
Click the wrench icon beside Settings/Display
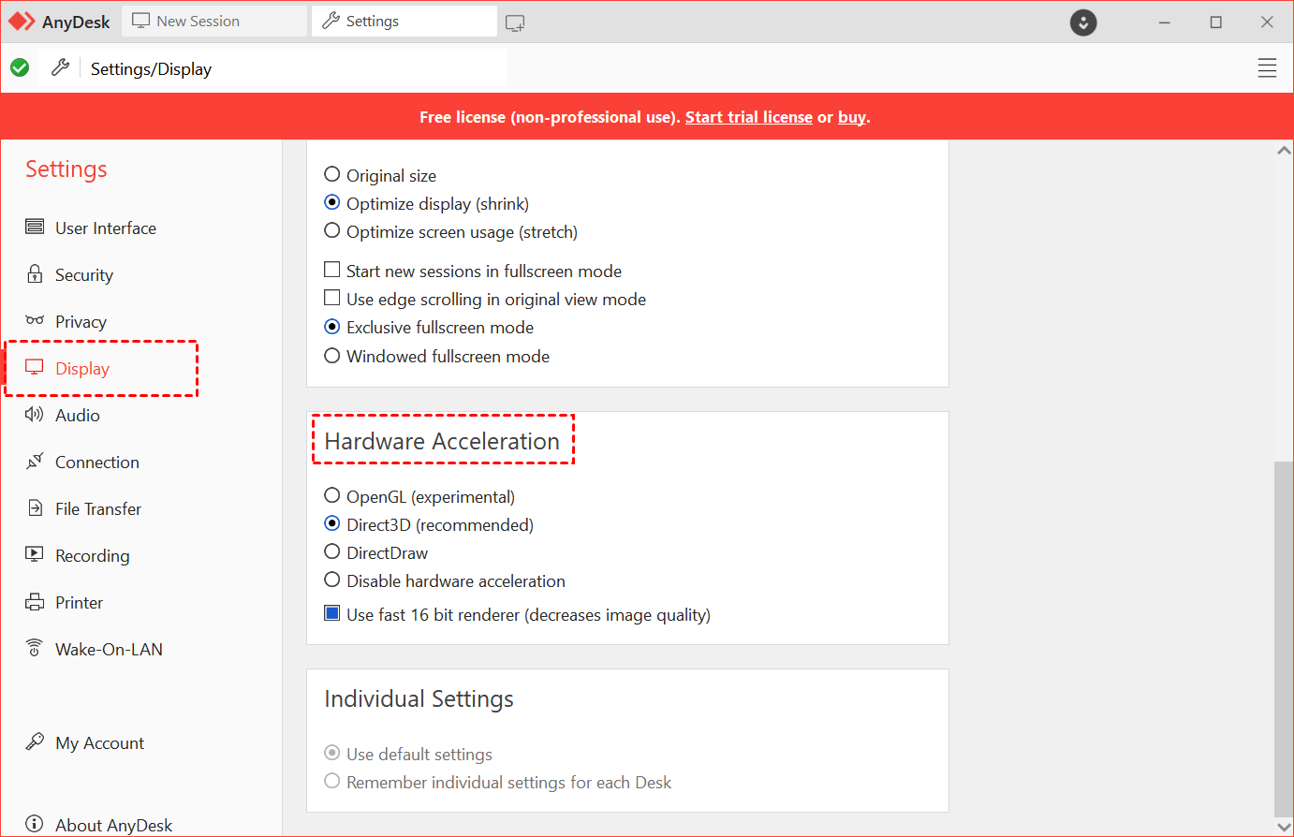pyautogui.click(x=61, y=67)
